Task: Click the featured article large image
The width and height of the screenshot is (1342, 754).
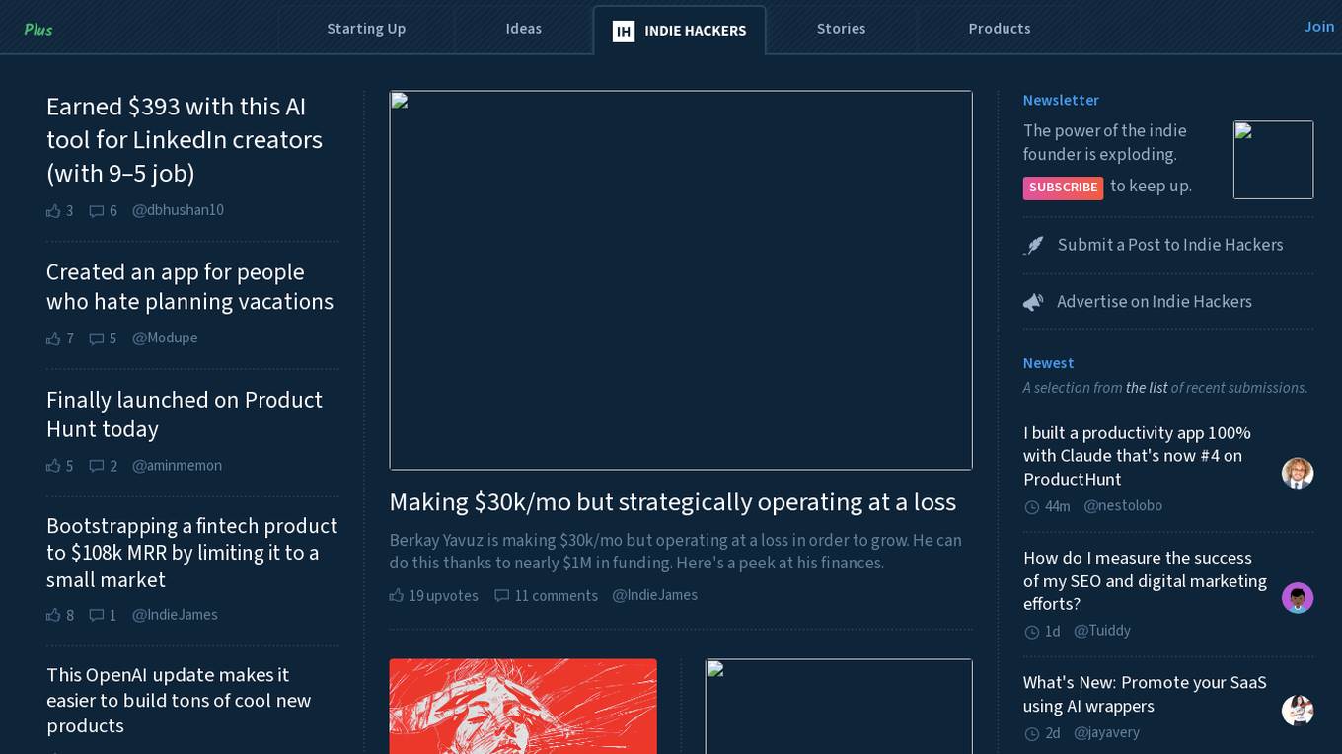Action: coord(681,280)
